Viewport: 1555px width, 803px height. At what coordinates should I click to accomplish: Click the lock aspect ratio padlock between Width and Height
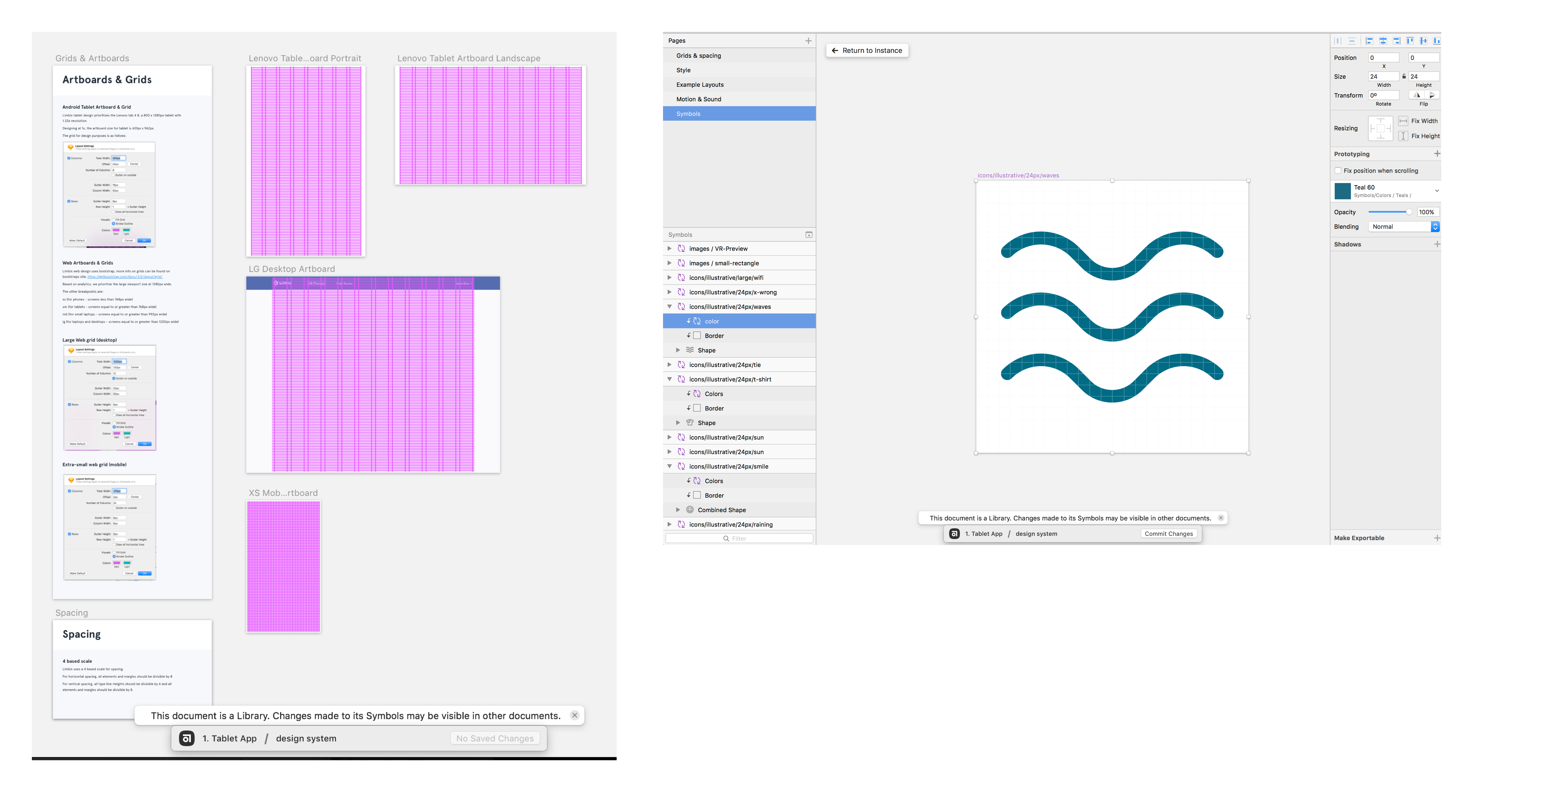click(x=1404, y=76)
